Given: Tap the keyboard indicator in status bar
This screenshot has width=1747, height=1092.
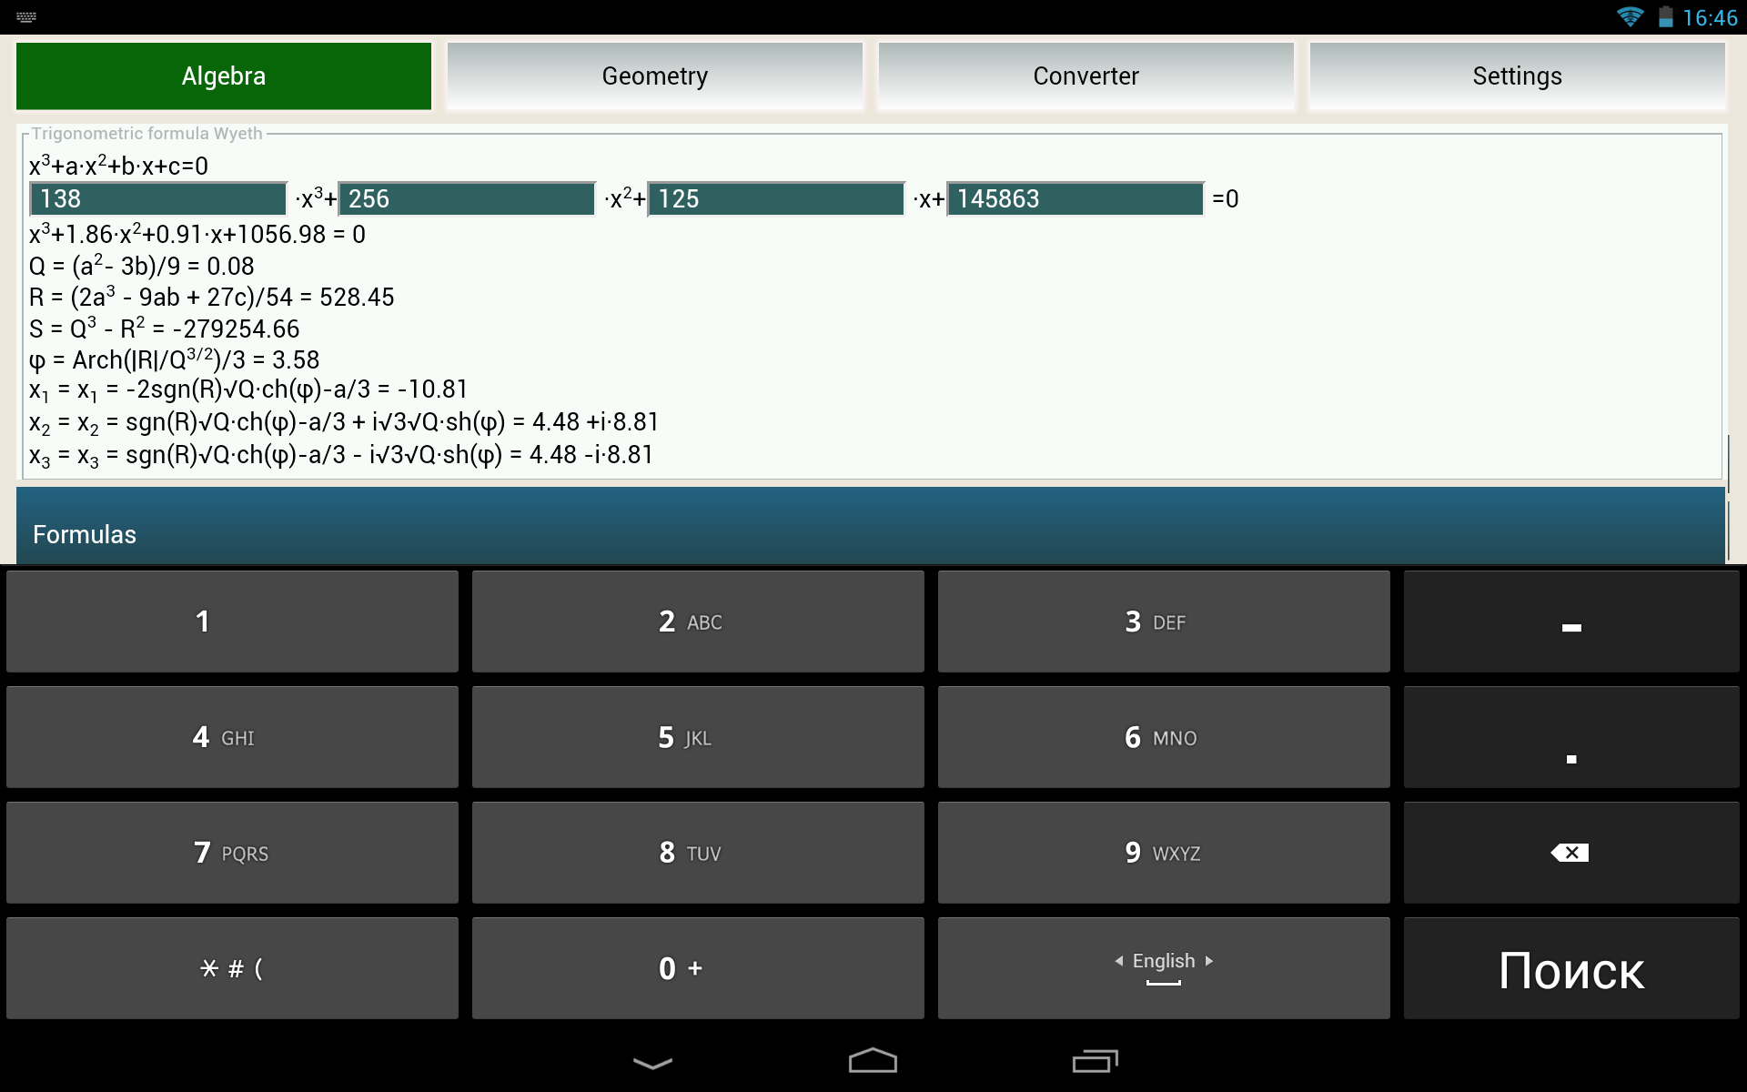Looking at the screenshot, I should coord(26,17).
